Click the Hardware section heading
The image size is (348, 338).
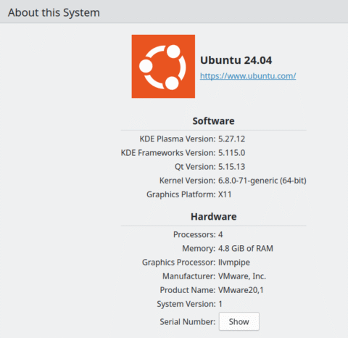click(x=214, y=217)
